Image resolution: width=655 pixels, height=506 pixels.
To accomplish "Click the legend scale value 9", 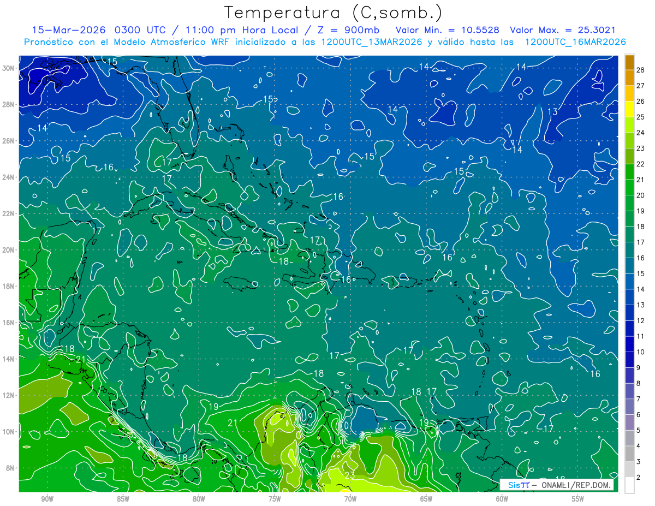I will point(639,368).
